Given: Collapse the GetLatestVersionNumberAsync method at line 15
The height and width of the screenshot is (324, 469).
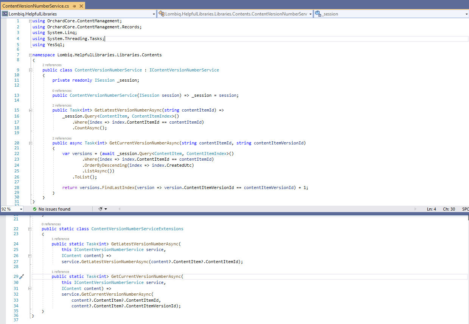Looking at the screenshot, I should tap(30, 110).
